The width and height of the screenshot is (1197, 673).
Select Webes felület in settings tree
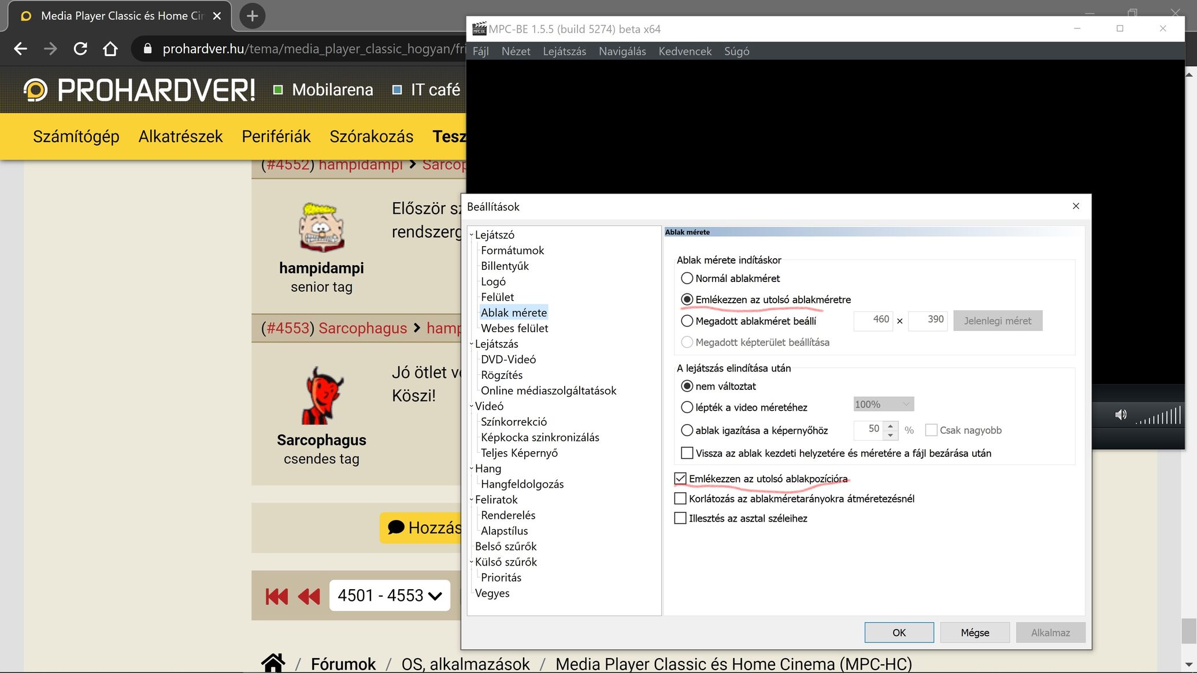(x=514, y=329)
